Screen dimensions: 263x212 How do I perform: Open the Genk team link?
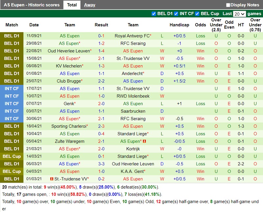click(69, 104)
